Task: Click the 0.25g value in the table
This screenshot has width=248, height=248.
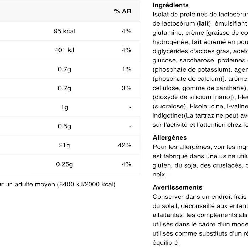Action: point(64,164)
